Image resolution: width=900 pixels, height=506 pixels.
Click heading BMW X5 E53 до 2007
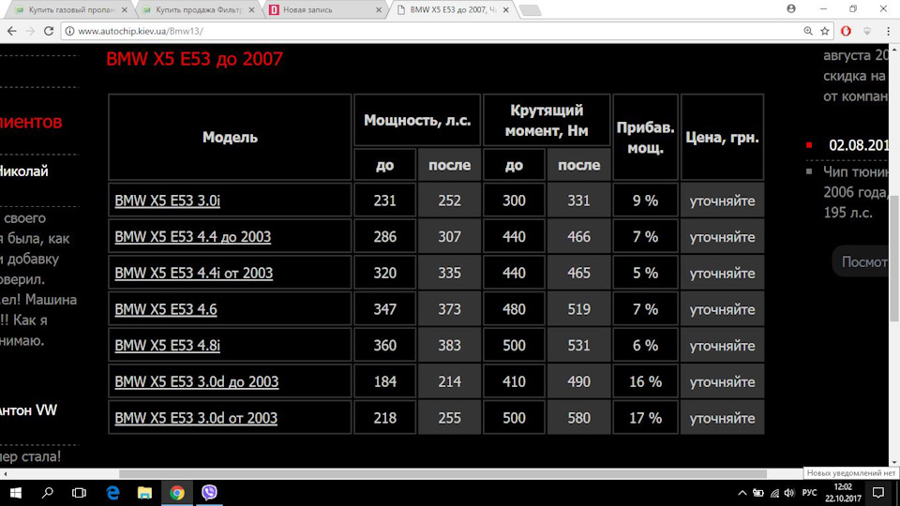(194, 59)
